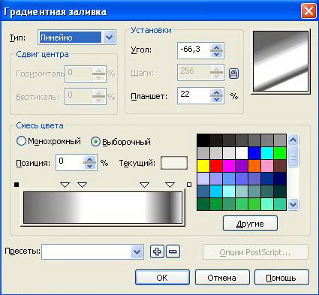Click the Отмена button

(x=222, y=277)
